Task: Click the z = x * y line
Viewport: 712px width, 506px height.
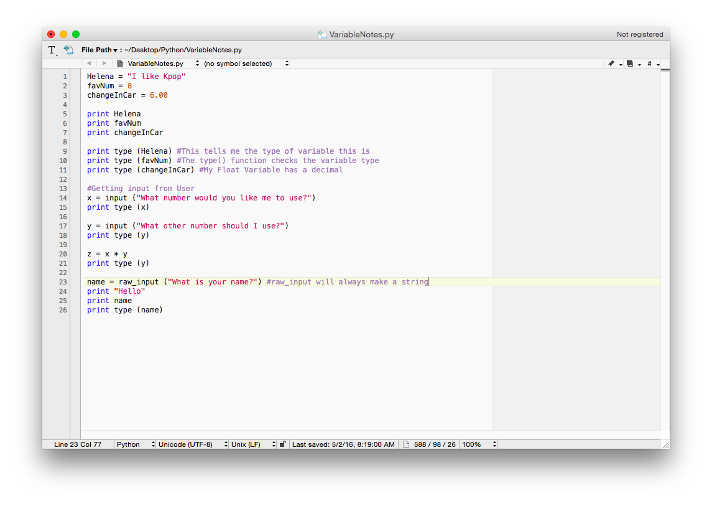Action: pos(107,254)
